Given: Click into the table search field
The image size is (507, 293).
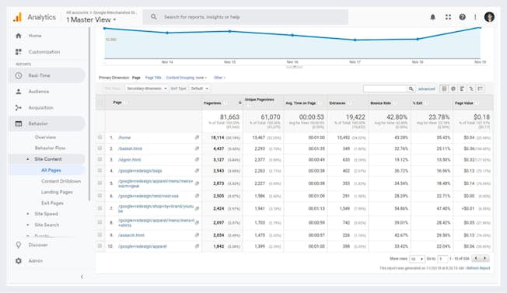Looking at the screenshot, I should (x=385, y=89).
